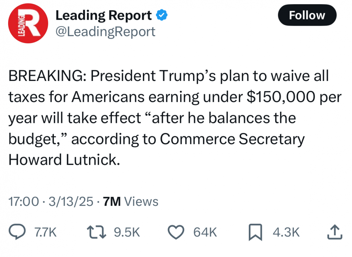Screen dimensions: 352x257
Task: Open the Leading Report display name link
Action: (104, 15)
